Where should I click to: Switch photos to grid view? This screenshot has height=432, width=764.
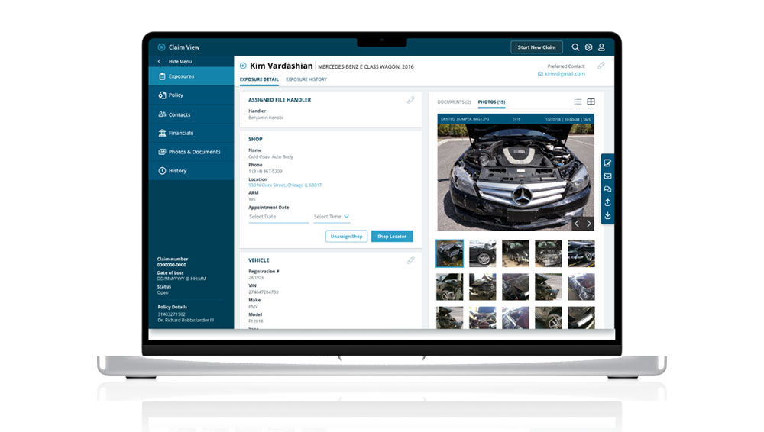pyautogui.click(x=591, y=102)
